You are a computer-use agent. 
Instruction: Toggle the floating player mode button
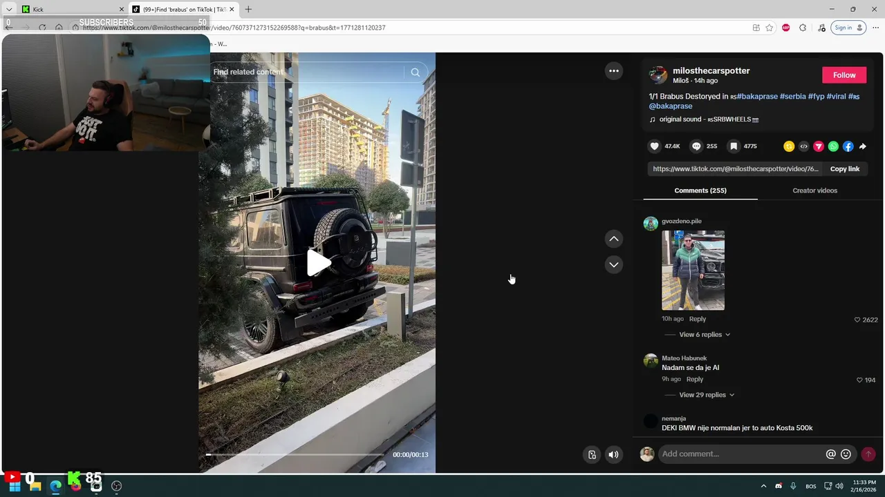click(x=592, y=454)
